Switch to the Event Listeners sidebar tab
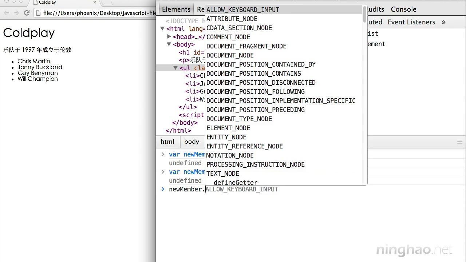 (x=411, y=22)
